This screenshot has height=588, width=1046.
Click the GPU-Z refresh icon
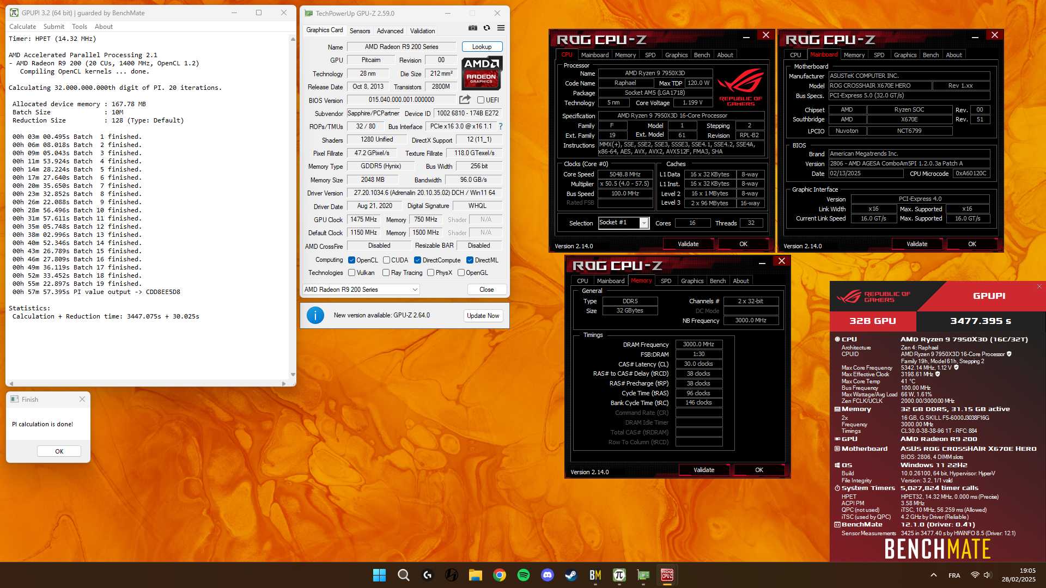(486, 28)
